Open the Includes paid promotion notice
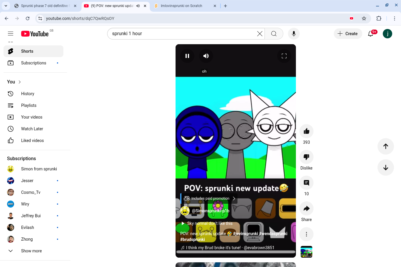This screenshot has width=401, height=267. coord(209,198)
